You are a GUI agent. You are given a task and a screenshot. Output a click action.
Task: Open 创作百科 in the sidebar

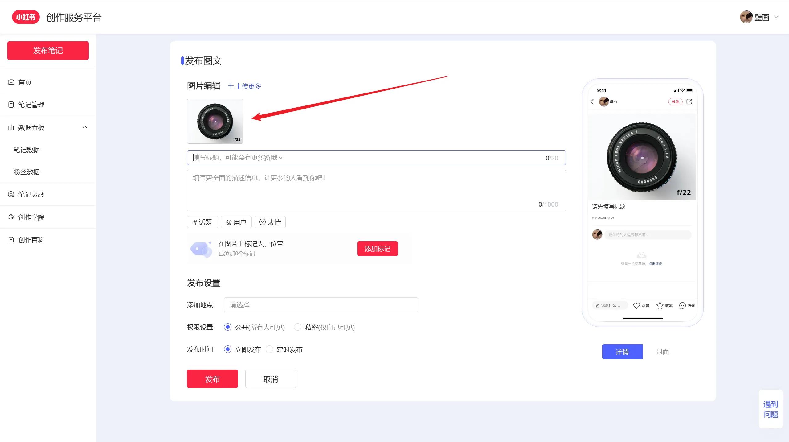(x=31, y=240)
